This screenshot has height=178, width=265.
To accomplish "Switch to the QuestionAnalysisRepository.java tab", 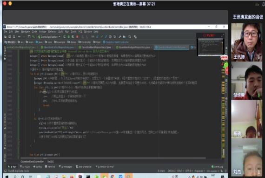I will (134, 48).
